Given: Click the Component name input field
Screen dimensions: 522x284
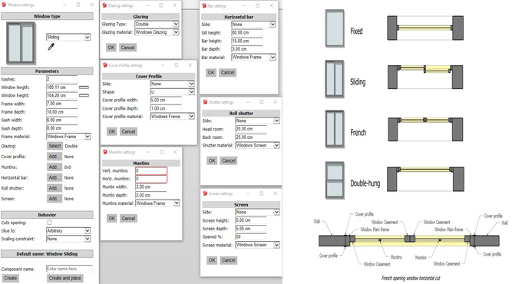Looking at the screenshot, I should [69, 269].
